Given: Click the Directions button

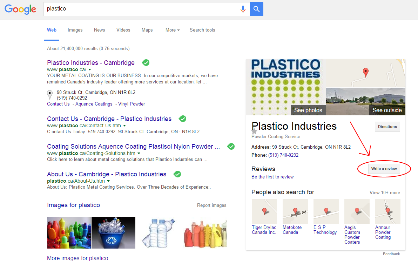Looking at the screenshot, I should pyautogui.click(x=387, y=127).
